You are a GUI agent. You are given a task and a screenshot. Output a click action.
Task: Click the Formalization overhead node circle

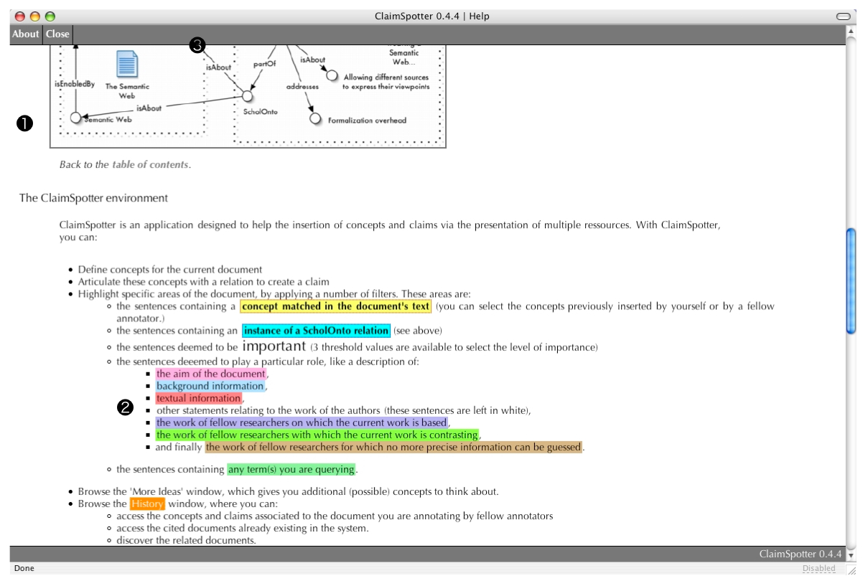coord(315,118)
